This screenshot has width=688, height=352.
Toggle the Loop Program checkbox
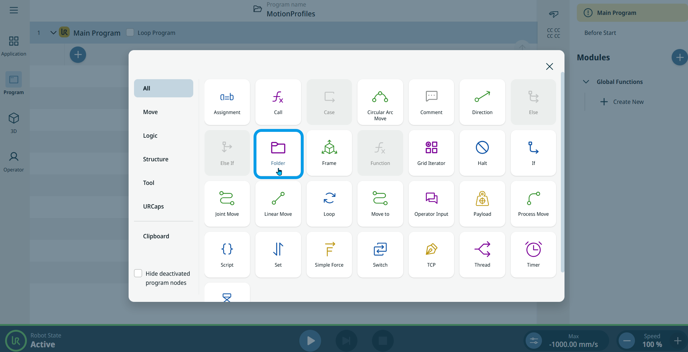[x=130, y=32]
